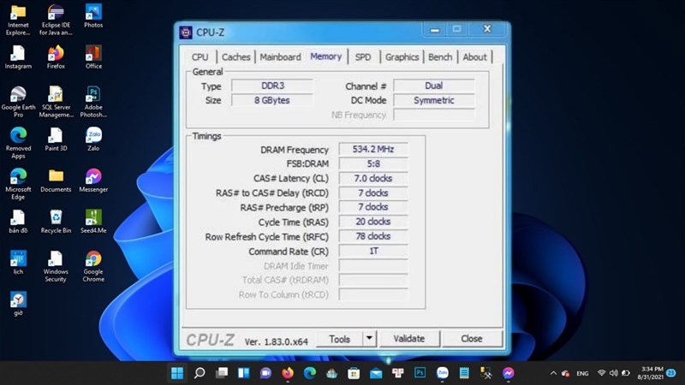Image resolution: width=685 pixels, height=385 pixels.
Task: Open the ENG language selector in the taskbar
Action: [581, 373]
